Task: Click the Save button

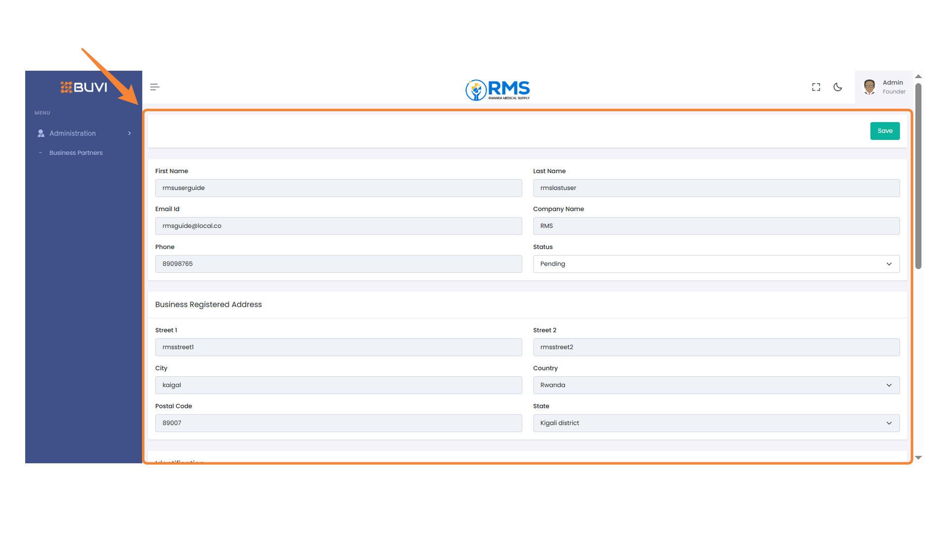Action: (x=885, y=131)
